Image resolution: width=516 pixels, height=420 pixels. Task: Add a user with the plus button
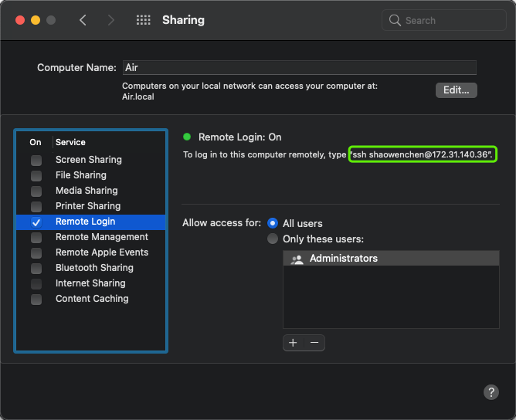(293, 343)
